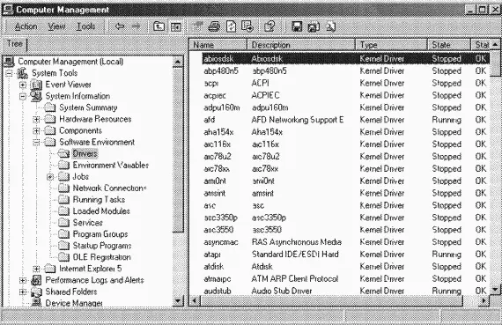Collapse the System Information node
502x325 pixels.
tap(23, 96)
